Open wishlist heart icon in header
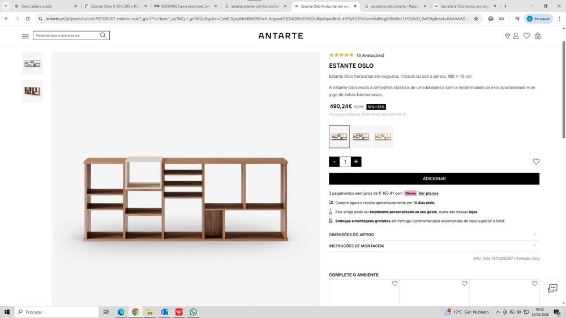The height and width of the screenshot is (318, 566). click(x=526, y=36)
